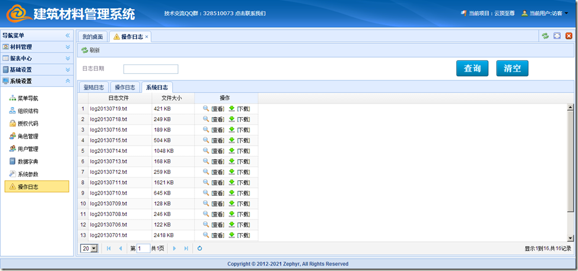Go to the next page in the pager
This screenshot has height=271, width=578.
[175, 249]
